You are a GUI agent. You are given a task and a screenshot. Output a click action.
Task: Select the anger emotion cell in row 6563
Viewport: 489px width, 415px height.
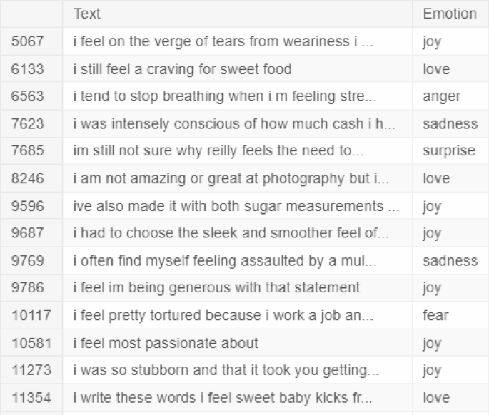coord(441,96)
